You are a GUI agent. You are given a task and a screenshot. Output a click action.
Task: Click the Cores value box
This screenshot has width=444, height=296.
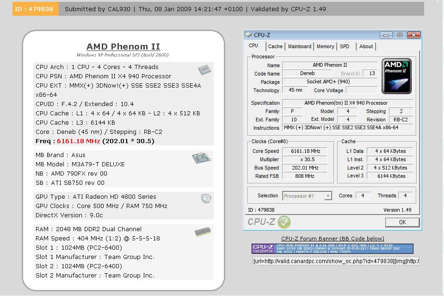coord(363,195)
